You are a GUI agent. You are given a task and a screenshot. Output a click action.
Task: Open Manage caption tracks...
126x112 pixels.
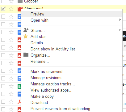72,84
